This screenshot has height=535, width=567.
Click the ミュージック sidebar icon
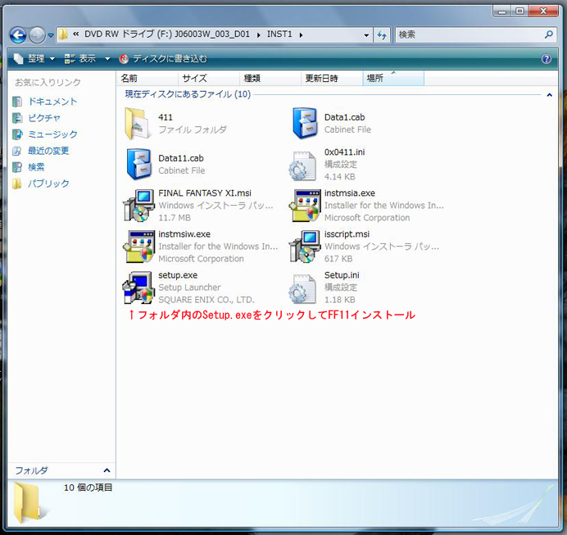click(x=17, y=134)
